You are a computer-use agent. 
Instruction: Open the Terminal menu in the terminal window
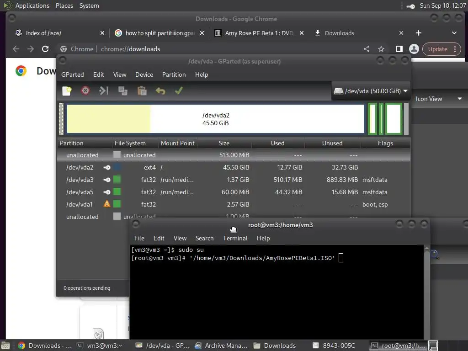pyautogui.click(x=235, y=238)
